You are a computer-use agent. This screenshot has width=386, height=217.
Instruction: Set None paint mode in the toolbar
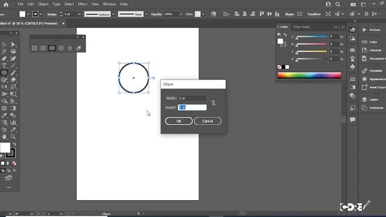click(x=14, y=163)
